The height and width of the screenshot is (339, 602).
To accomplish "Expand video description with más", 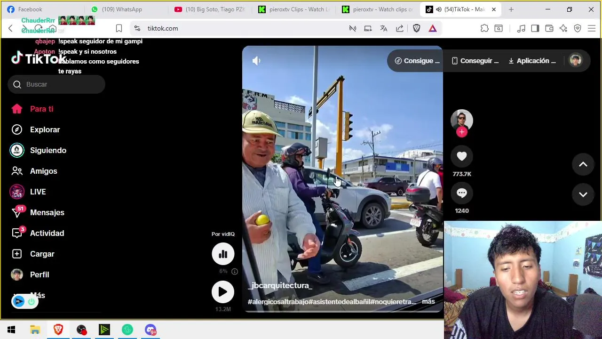I will [x=428, y=301].
